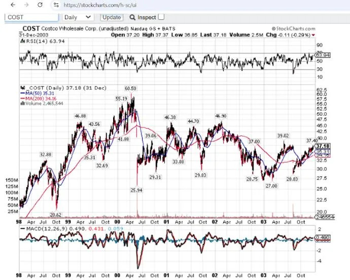Viewport: 350px width, 280px height.
Task: Open the site information icon in the address bar
Action: point(56,5)
